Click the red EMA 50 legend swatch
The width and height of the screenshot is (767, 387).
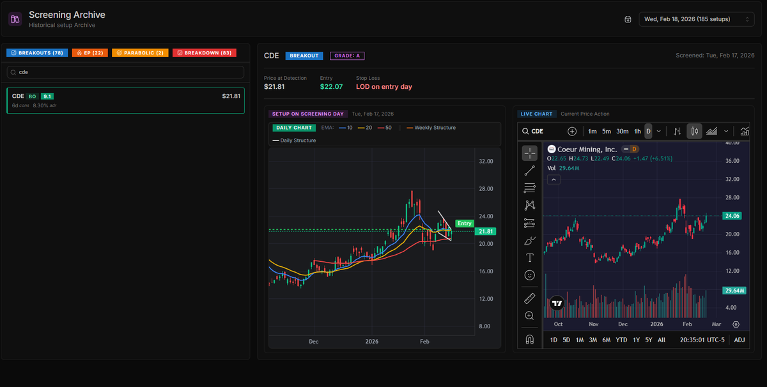pyautogui.click(x=381, y=128)
